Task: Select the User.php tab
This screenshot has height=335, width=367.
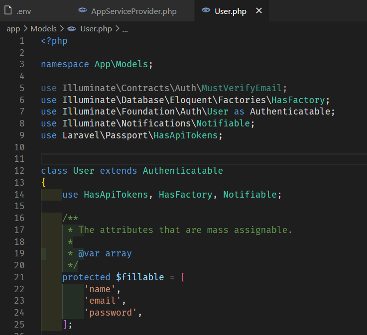Action: (x=231, y=11)
